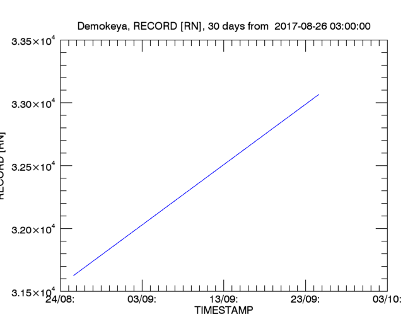Select the 3.35×10^4 y-axis tick label
The image size is (420, 336).
point(35,42)
